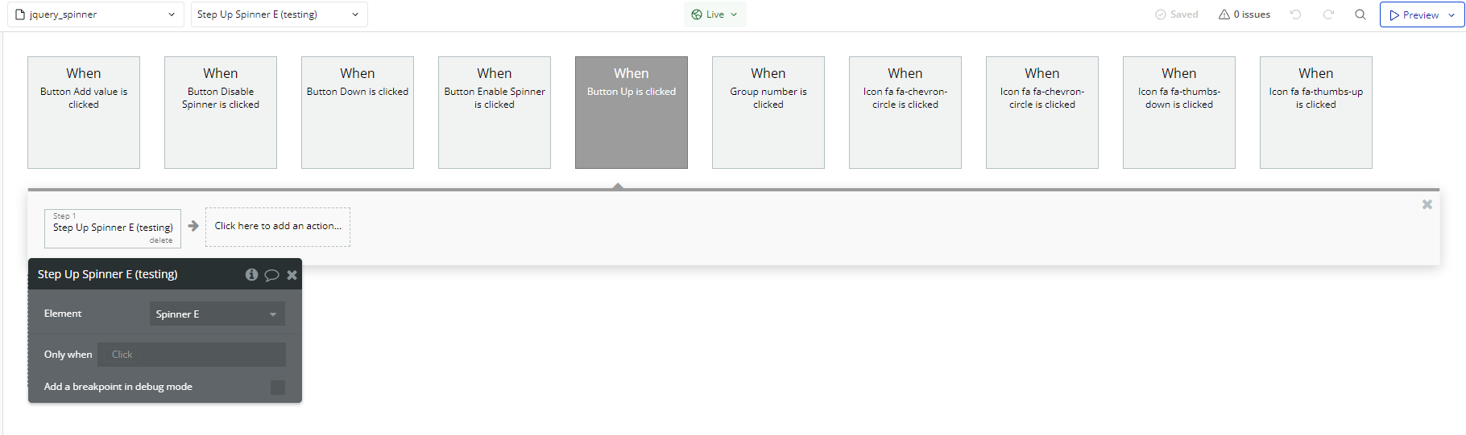The width and height of the screenshot is (1466, 435).
Task: Expand the Preview button dropdown arrow
Action: click(1452, 14)
